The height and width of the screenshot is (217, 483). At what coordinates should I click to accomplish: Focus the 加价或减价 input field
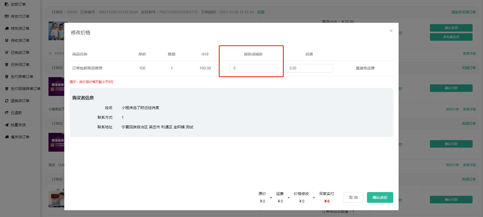[253, 68]
